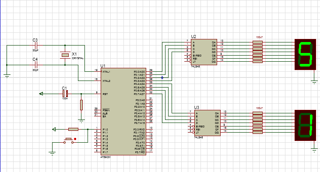The width and height of the screenshot is (320, 172).
Task: Click the RST pin label on U1
Action: click(x=105, y=94)
